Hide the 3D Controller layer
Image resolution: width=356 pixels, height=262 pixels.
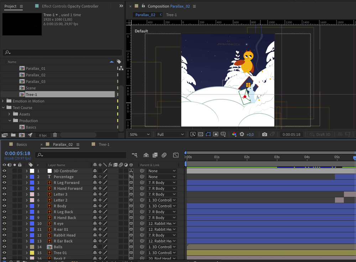(4, 171)
